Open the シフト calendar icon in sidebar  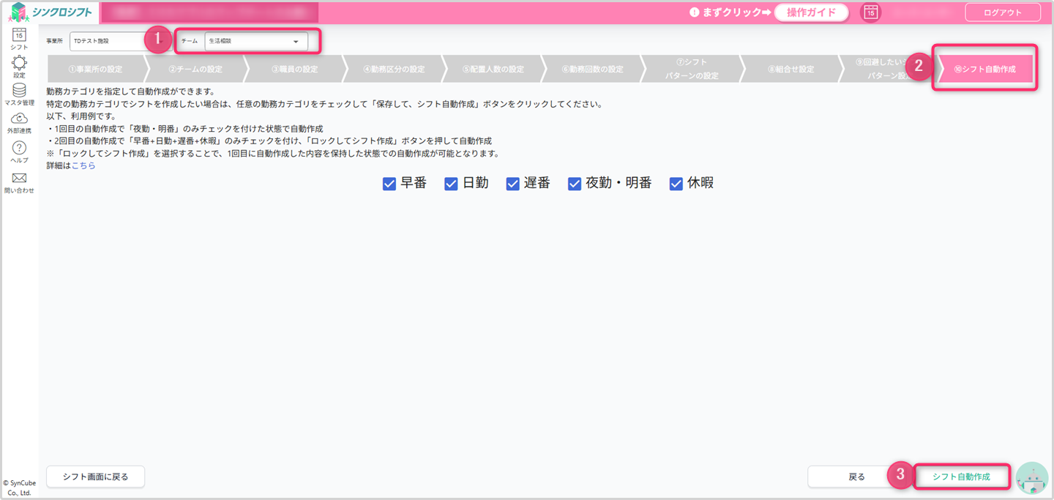point(20,34)
